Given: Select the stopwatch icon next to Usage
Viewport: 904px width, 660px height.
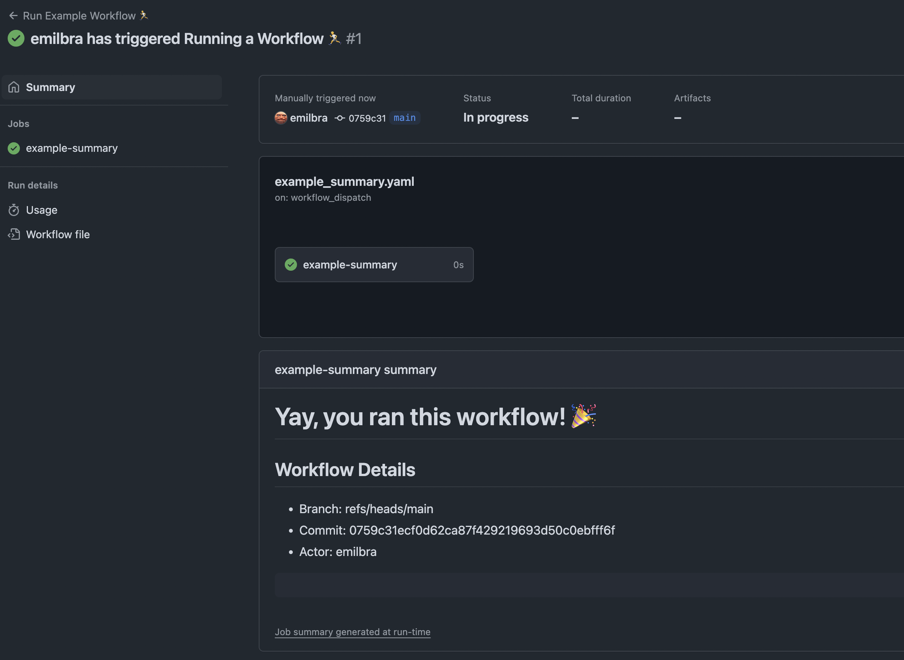Looking at the screenshot, I should click(x=15, y=210).
